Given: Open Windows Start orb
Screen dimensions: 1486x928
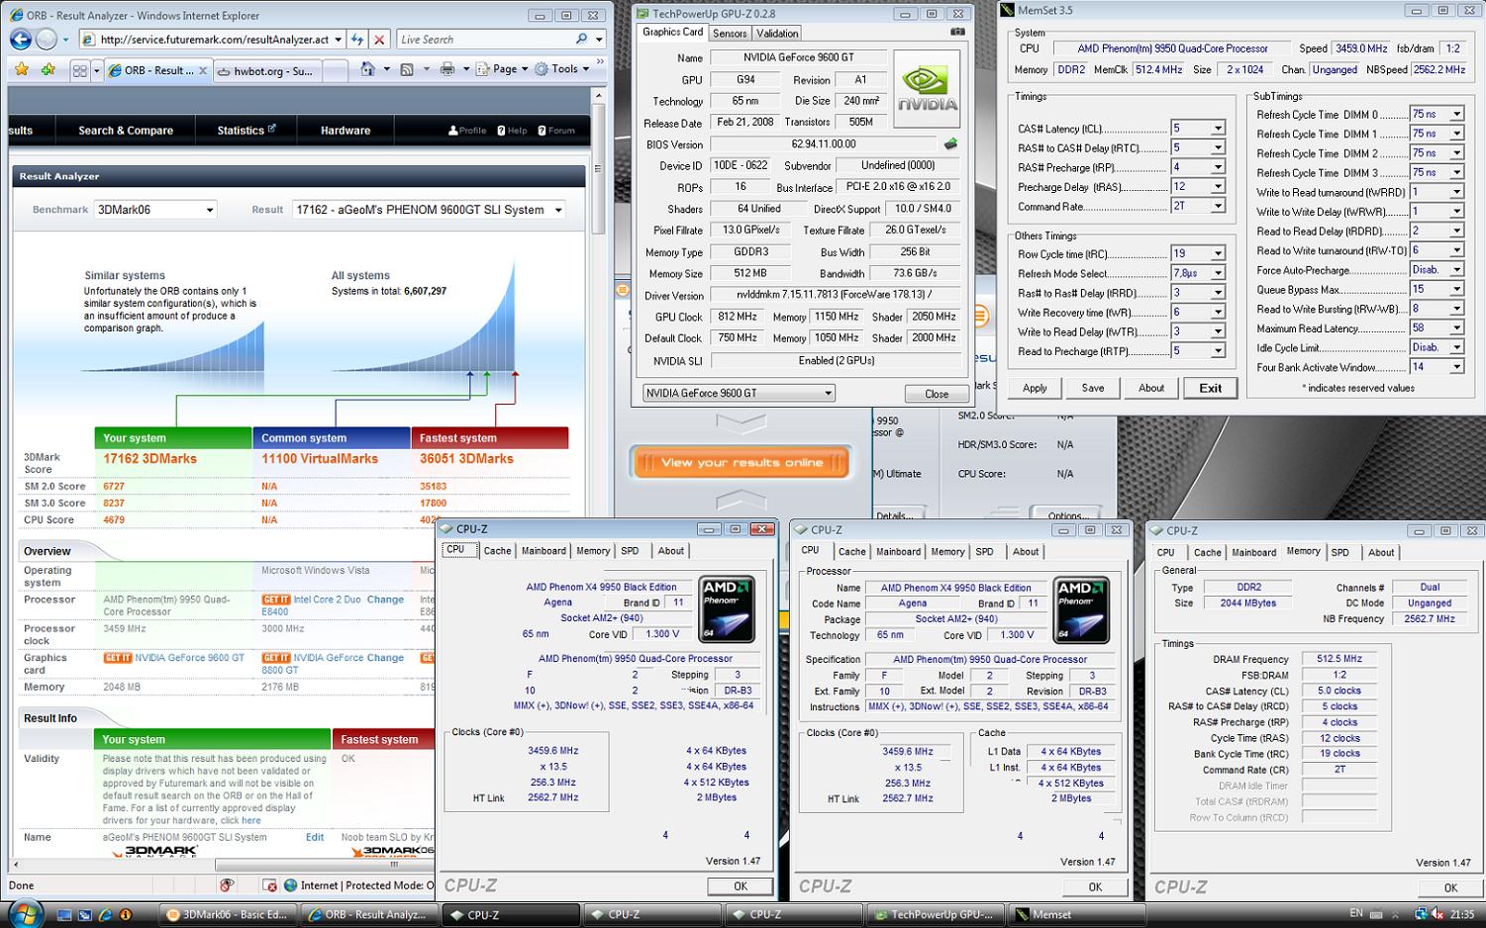Looking at the screenshot, I should 24,912.
